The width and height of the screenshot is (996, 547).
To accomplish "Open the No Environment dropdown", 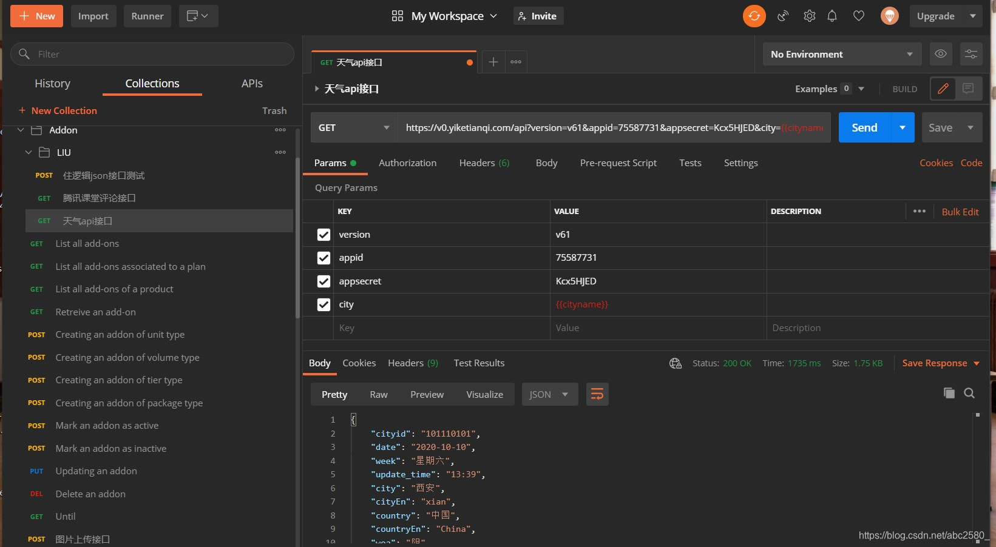I will tap(842, 54).
